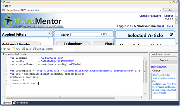Click the run green arrow icon
The image size is (180, 106).
pos(4,49)
